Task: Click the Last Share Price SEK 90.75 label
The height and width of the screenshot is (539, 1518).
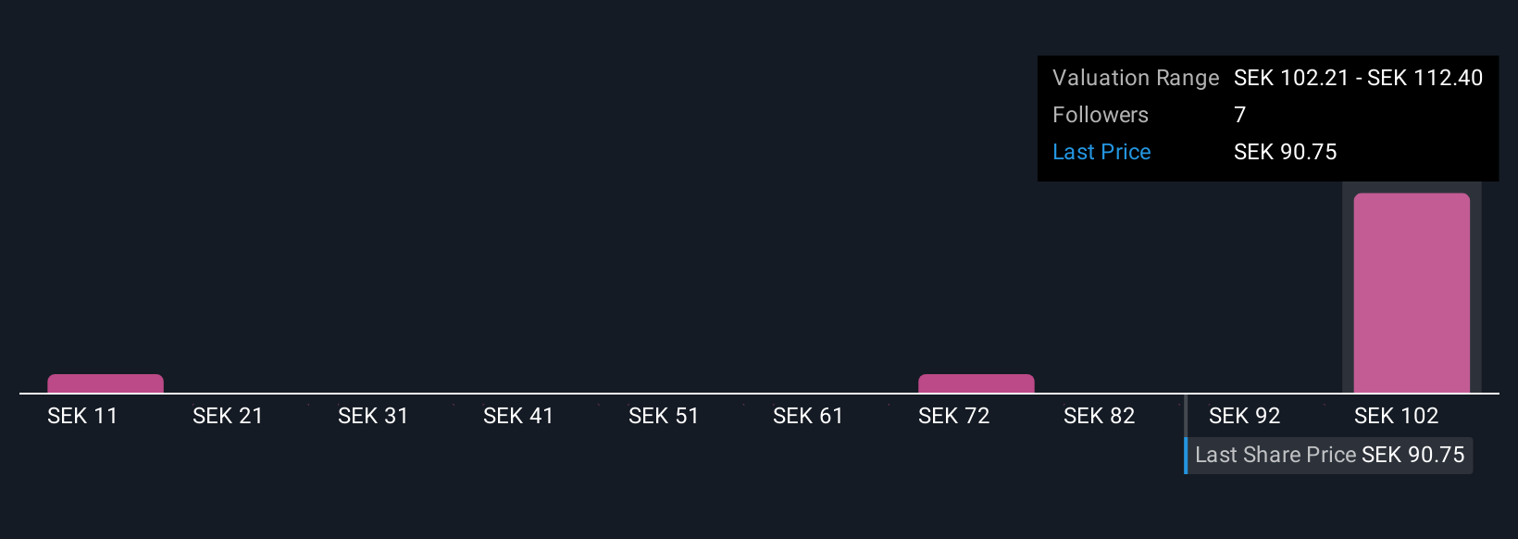Action: coord(1329,455)
